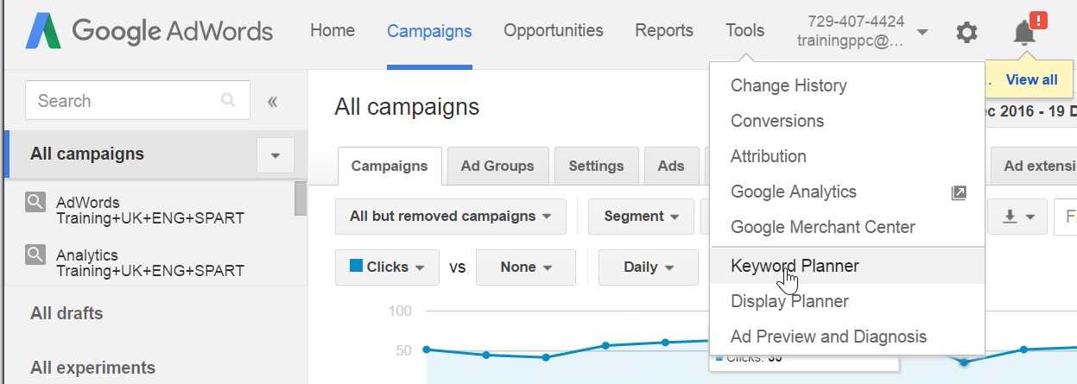Open the All drafts link
The image size is (1077, 384).
[67, 313]
